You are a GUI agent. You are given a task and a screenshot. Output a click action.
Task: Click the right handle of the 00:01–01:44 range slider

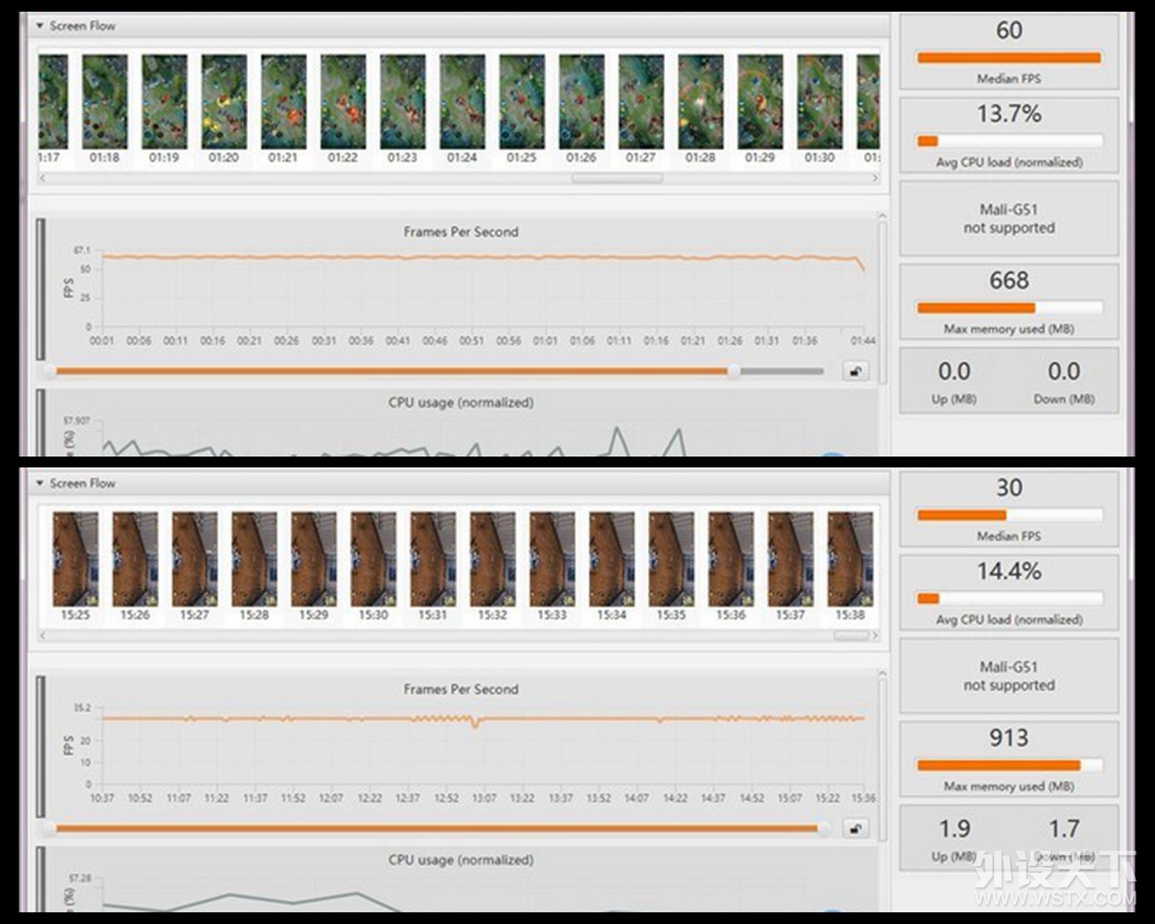734,371
